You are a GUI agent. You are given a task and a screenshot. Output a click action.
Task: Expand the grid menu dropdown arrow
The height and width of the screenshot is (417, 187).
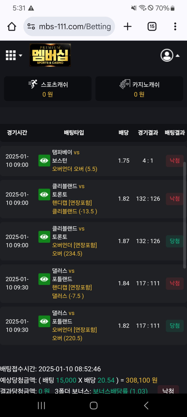20,55
